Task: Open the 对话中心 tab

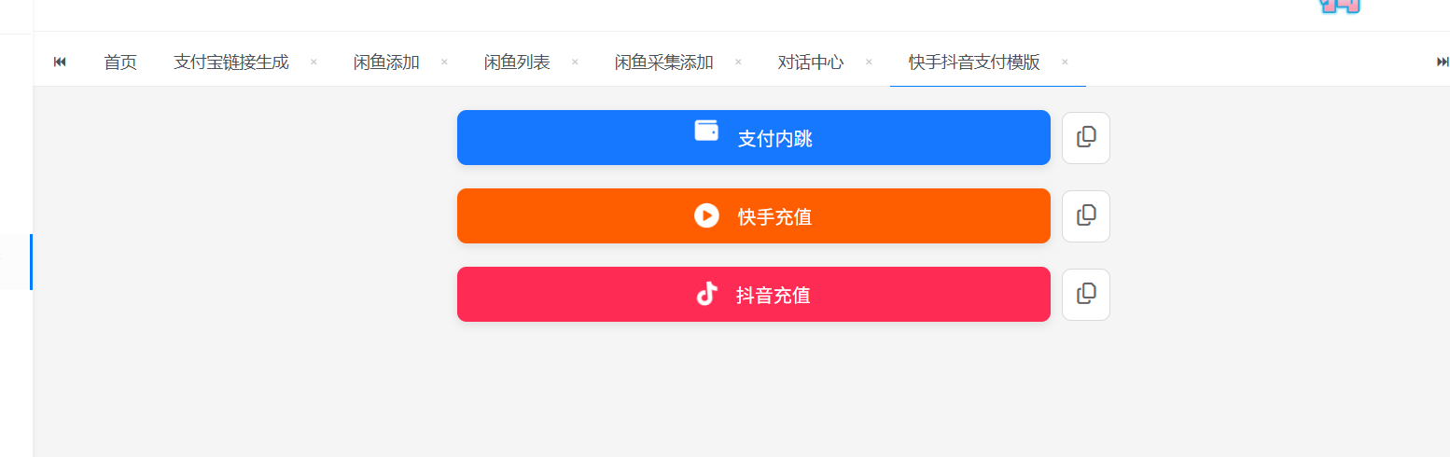Action: coord(811,62)
